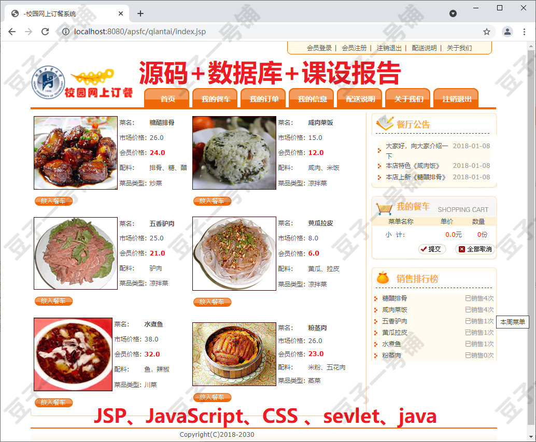Open the 首页 navigation tab
The width and height of the screenshot is (536, 442).
167,98
